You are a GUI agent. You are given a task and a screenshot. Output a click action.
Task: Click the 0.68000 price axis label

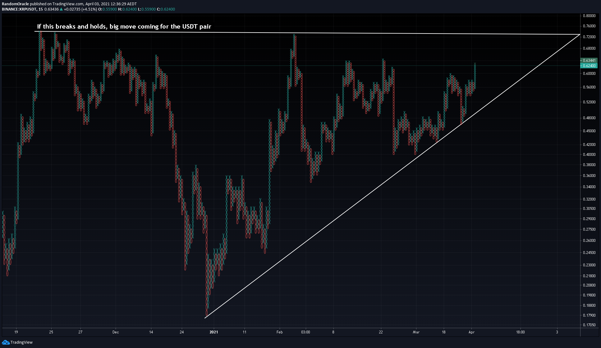click(x=589, y=48)
